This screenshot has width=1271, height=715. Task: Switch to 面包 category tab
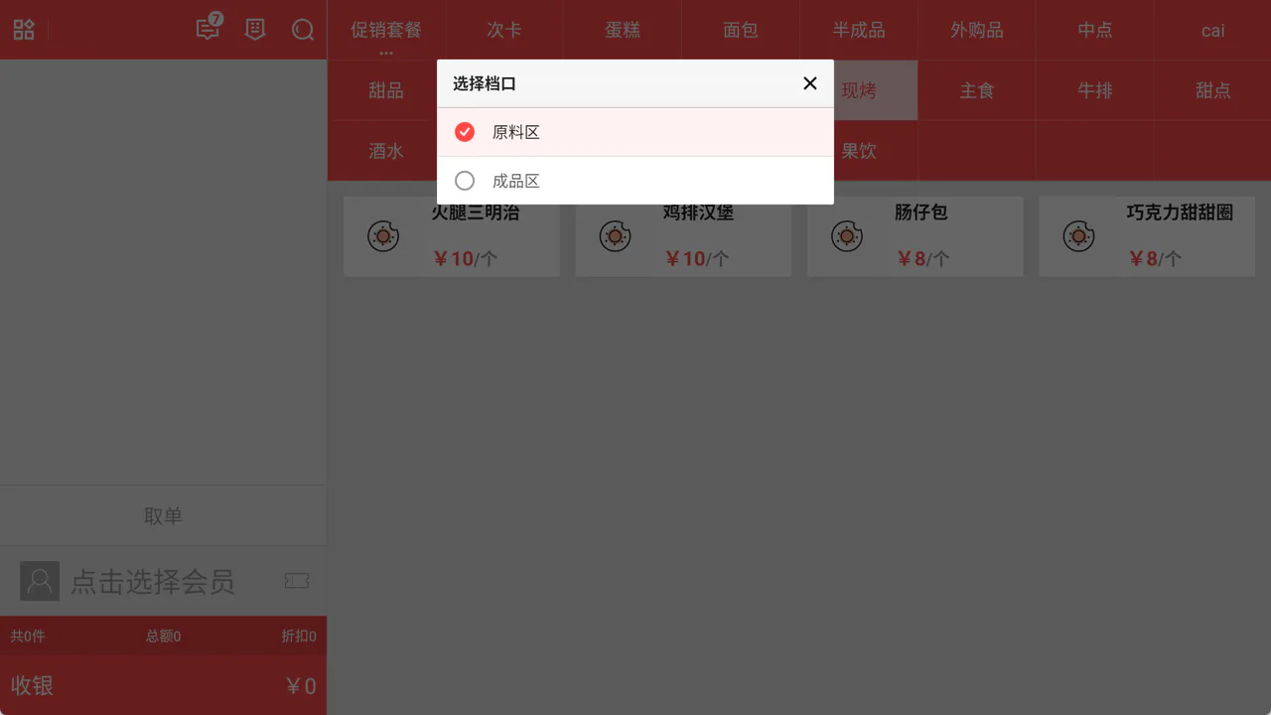(x=741, y=30)
